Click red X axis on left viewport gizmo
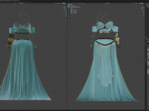 [x=63, y=8]
